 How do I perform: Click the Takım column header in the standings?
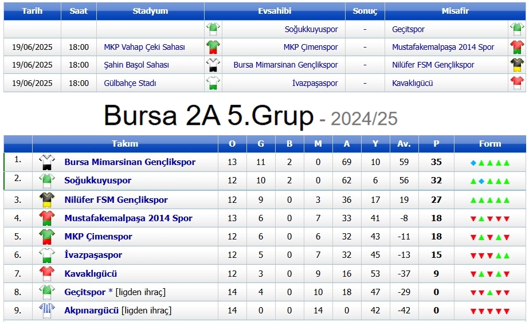tap(125, 144)
